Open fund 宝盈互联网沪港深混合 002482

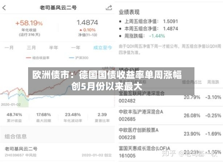171,97
